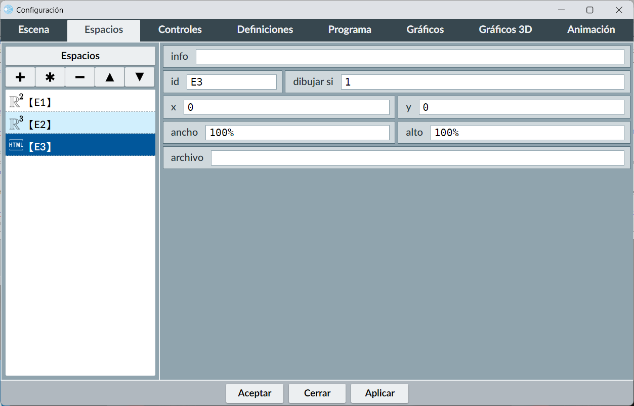Image resolution: width=634 pixels, height=406 pixels.
Task: Switch to the Escena tab
Action: coord(34,29)
